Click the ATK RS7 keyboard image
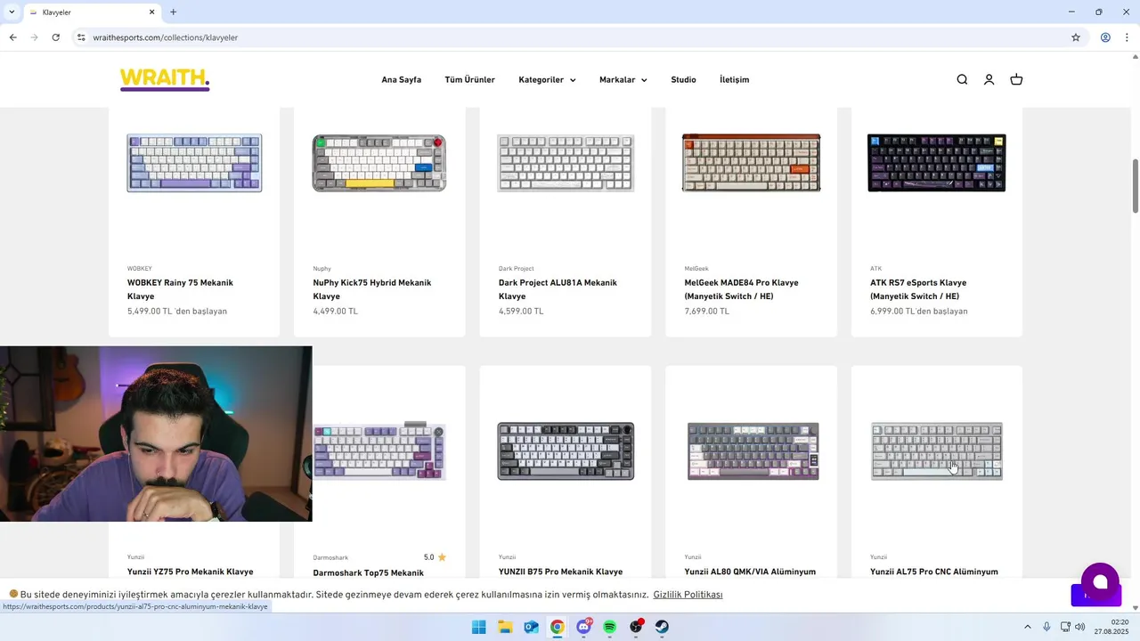Image resolution: width=1140 pixels, height=641 pixels. click(937, 163)
